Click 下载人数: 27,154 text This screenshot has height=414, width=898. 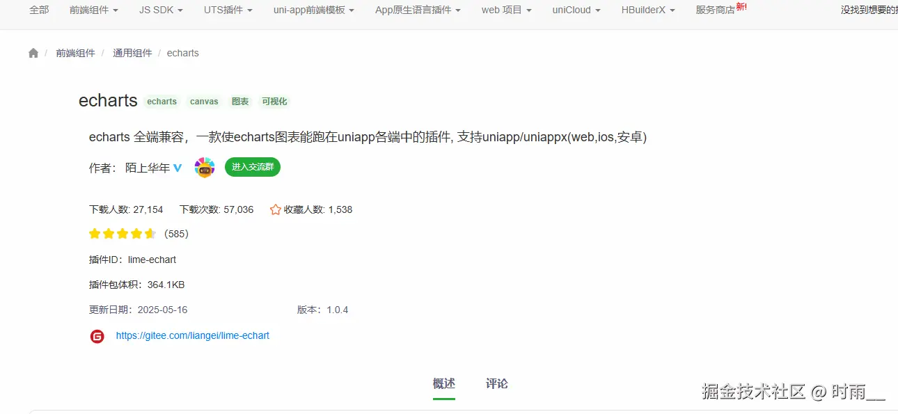point(126,209)
